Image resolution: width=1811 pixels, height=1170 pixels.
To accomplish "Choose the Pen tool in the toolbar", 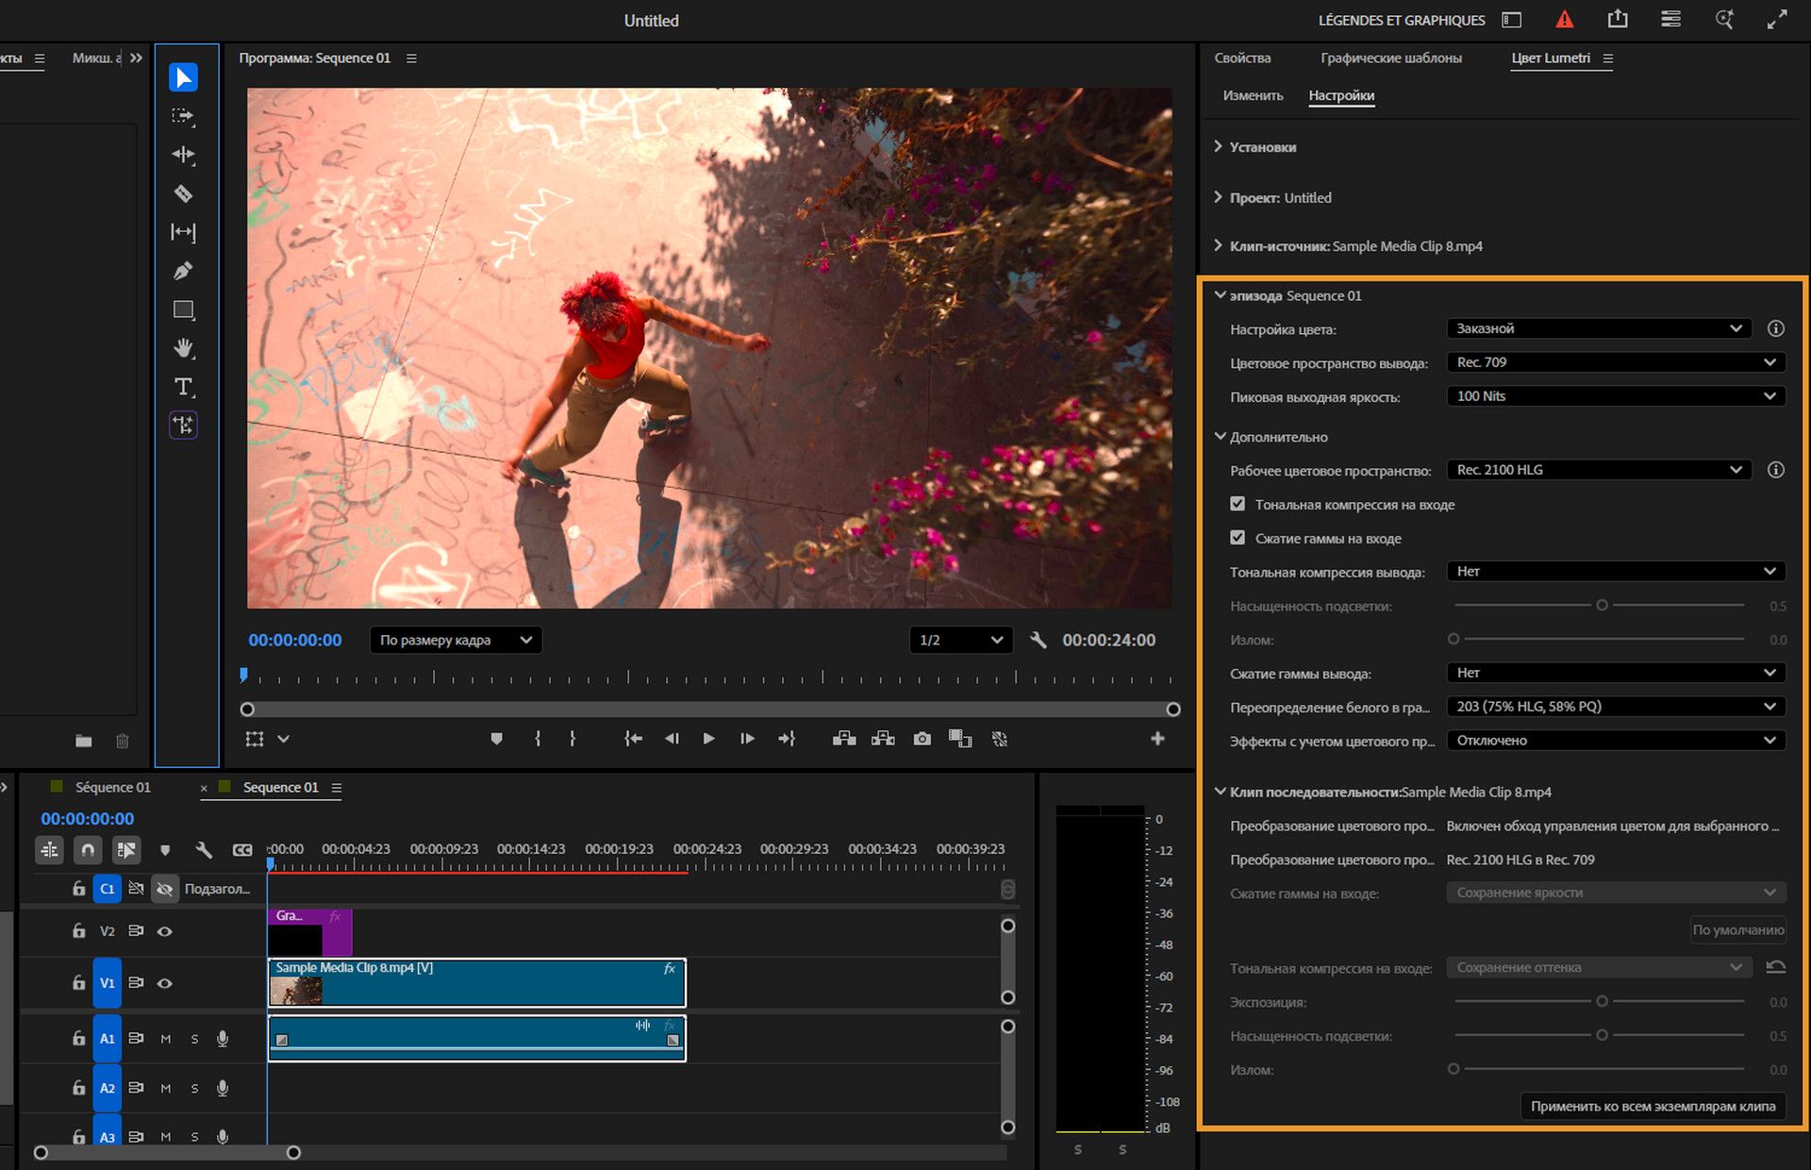I will pos(184,270).
